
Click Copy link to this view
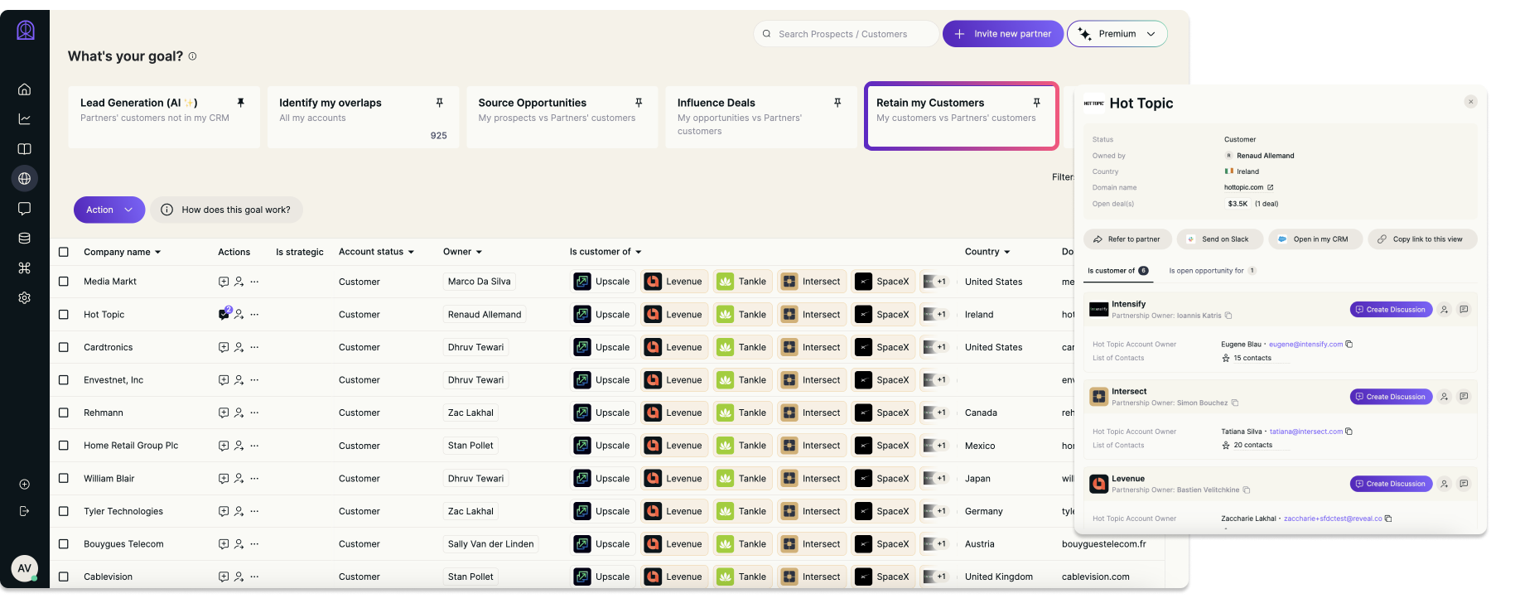1422,239
